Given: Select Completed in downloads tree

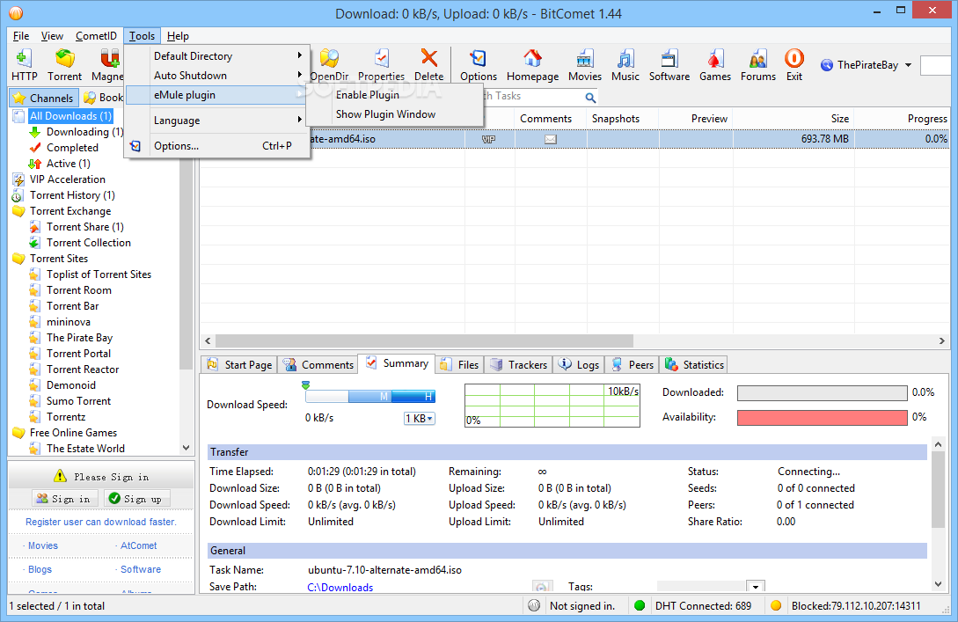Looking at the screenshot, I should point(72,147).
